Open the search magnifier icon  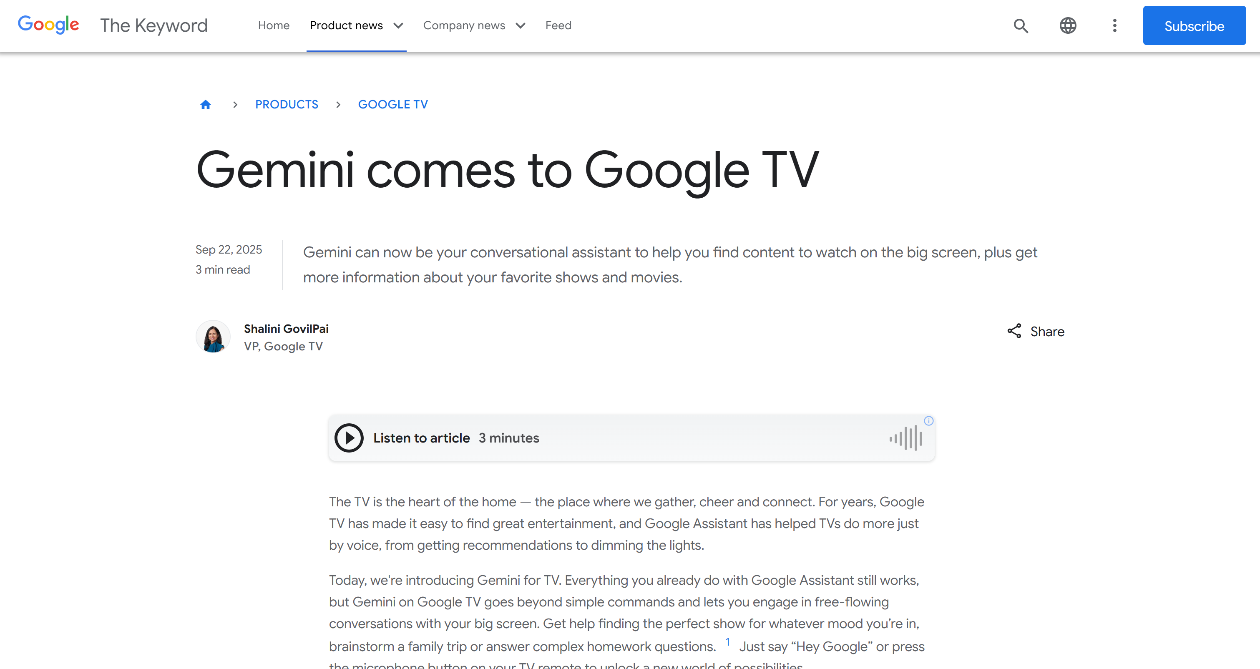click(x=1020, y=25)
